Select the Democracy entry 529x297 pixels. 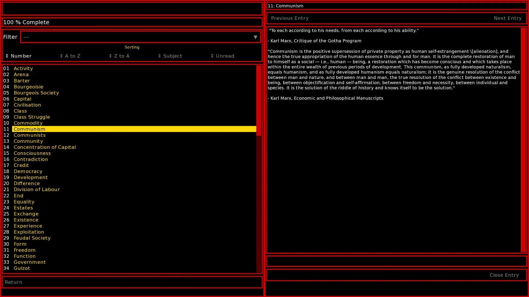click(x=28, y=171)
